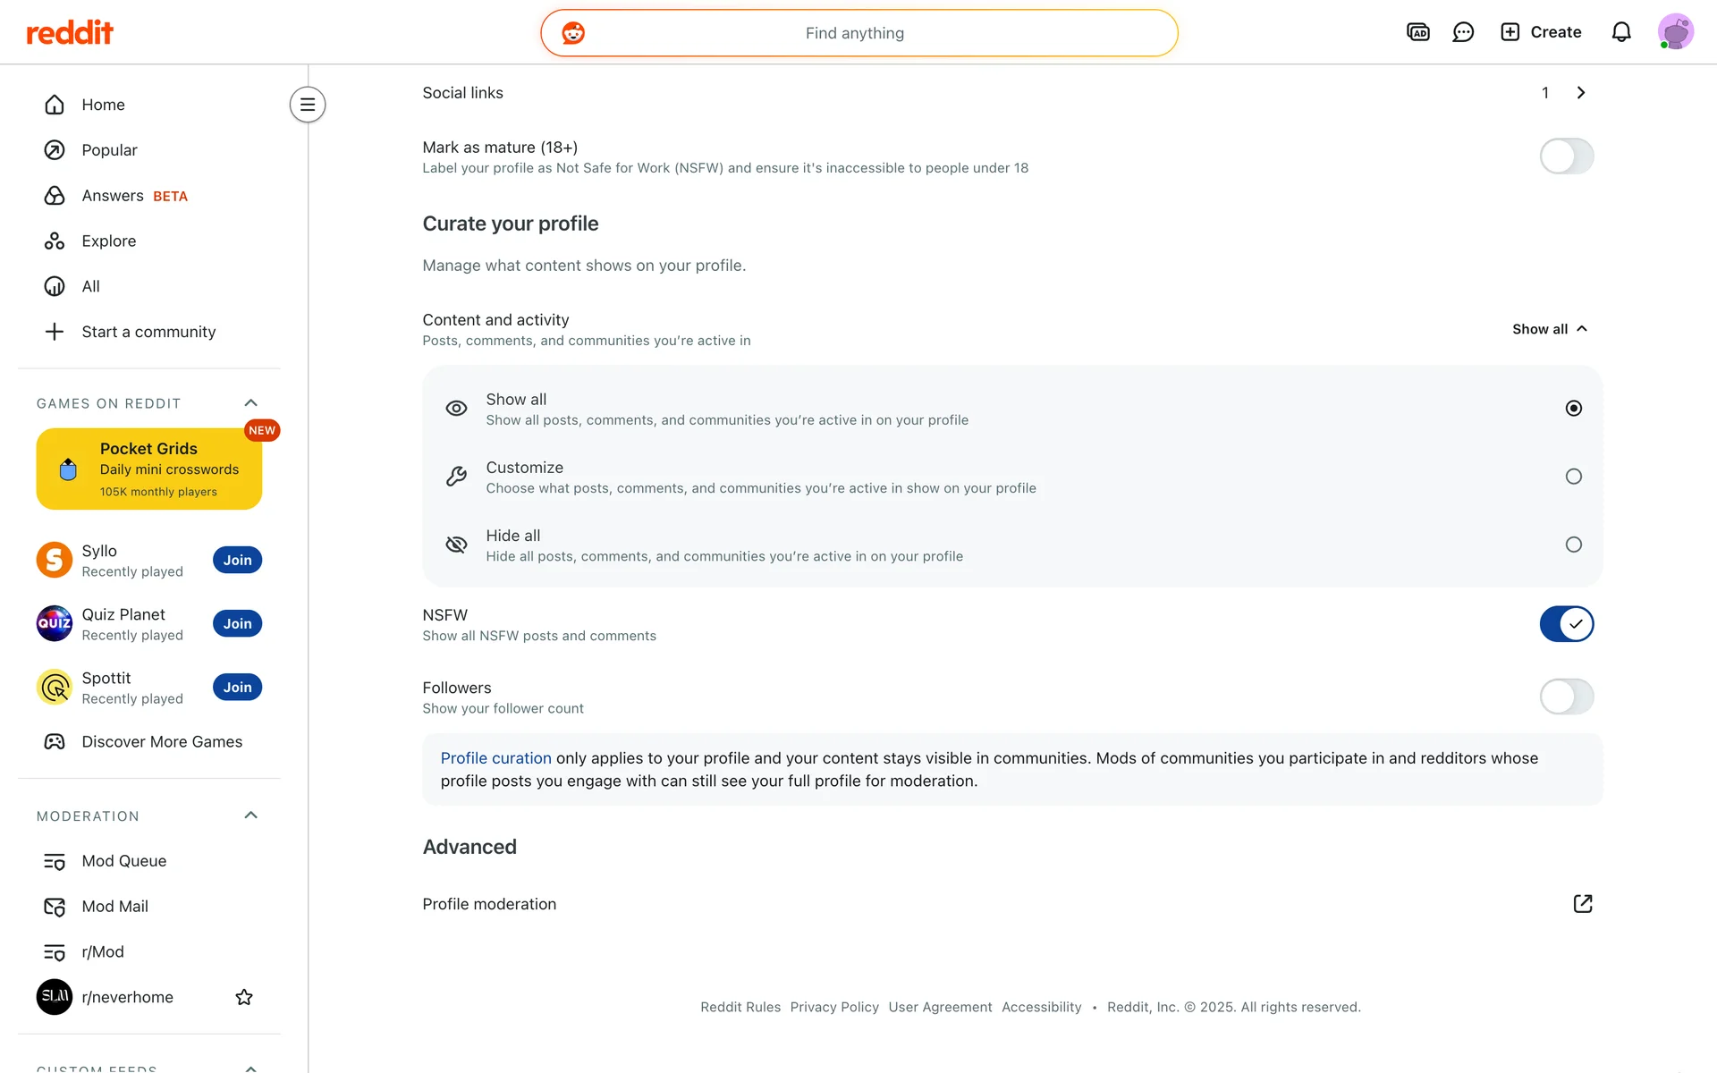This screenshot has height=1073, width=1717.
Task: Open Profile moderation external link icon
Action: tap(1582, 904)
